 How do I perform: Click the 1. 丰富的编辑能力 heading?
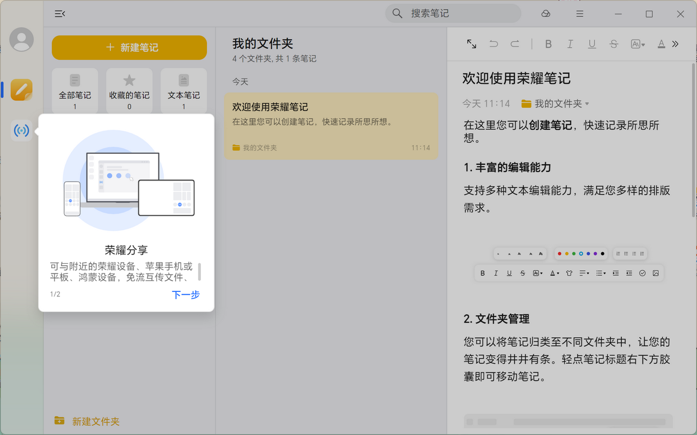click(x=508, y=167)
